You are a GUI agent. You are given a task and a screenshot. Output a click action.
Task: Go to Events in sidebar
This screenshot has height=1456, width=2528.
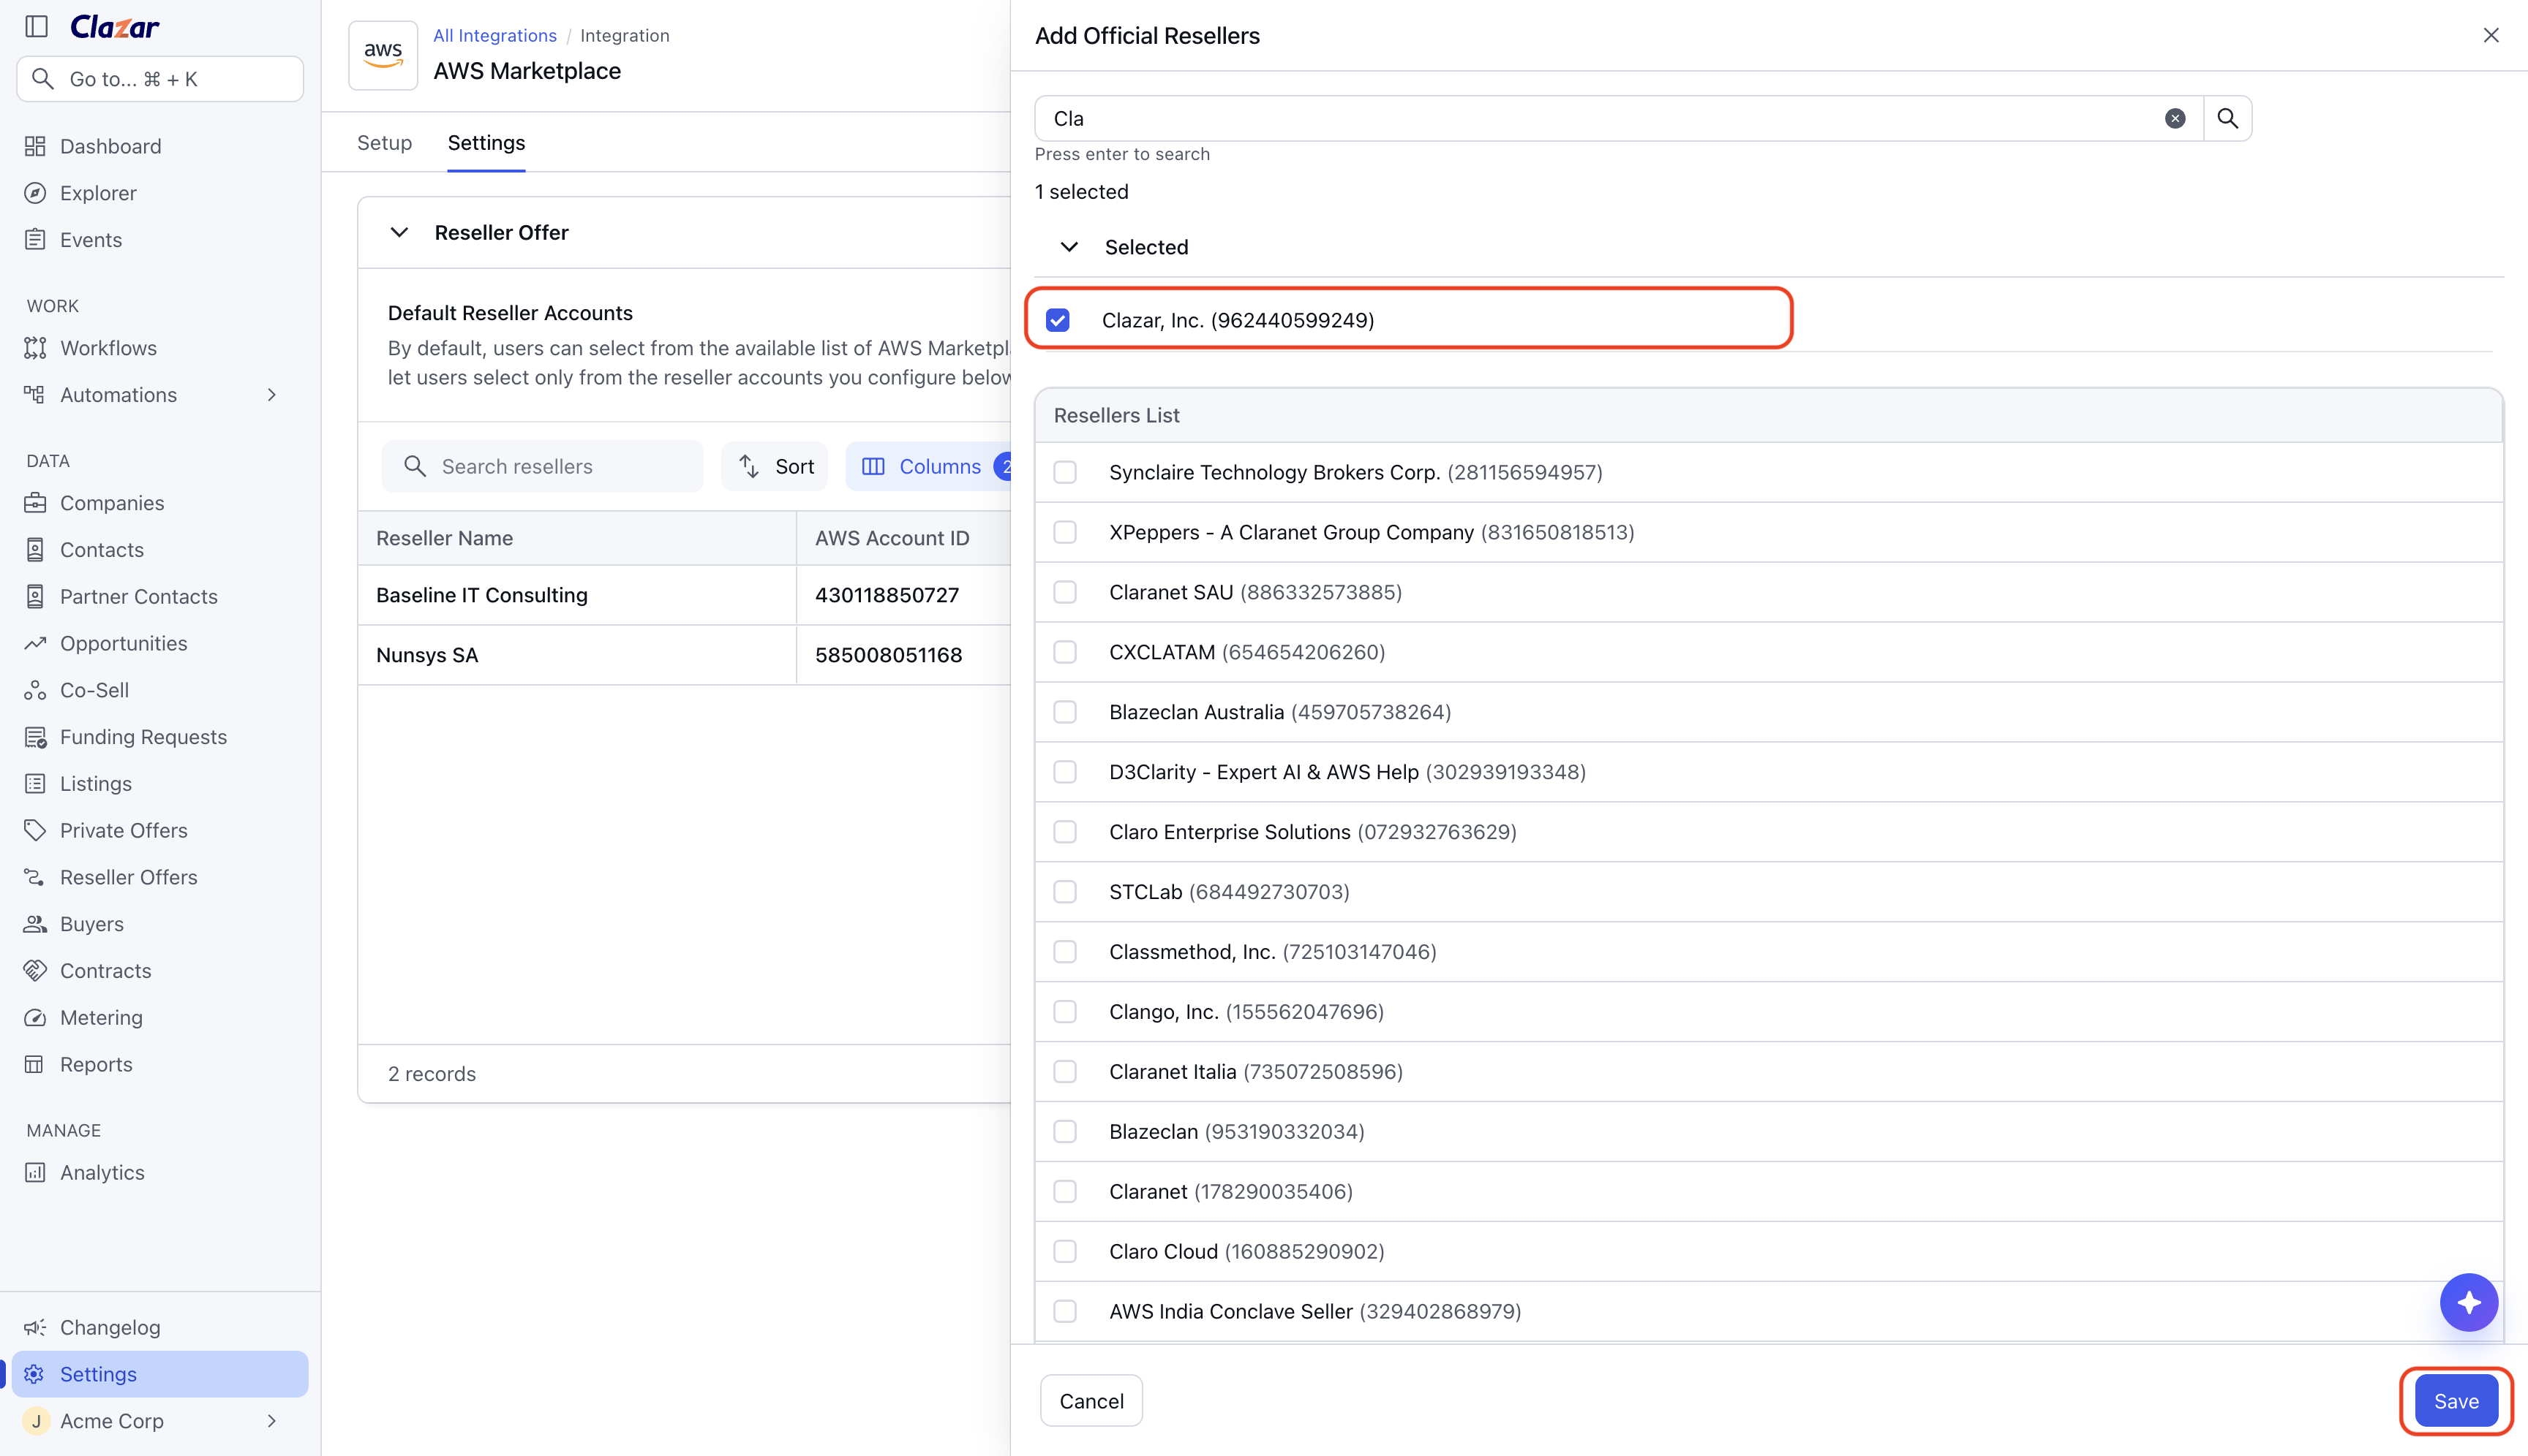tap(91, 240)
